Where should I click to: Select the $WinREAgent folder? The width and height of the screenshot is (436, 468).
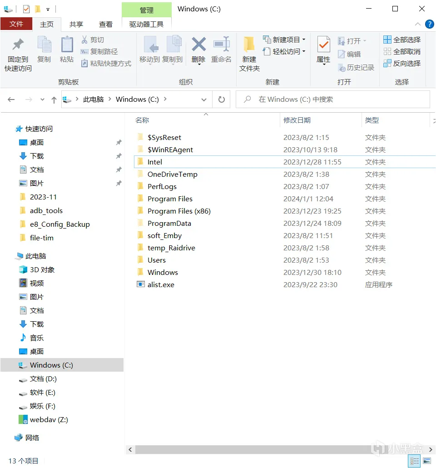pyautogui.click(x=170, y=150)
